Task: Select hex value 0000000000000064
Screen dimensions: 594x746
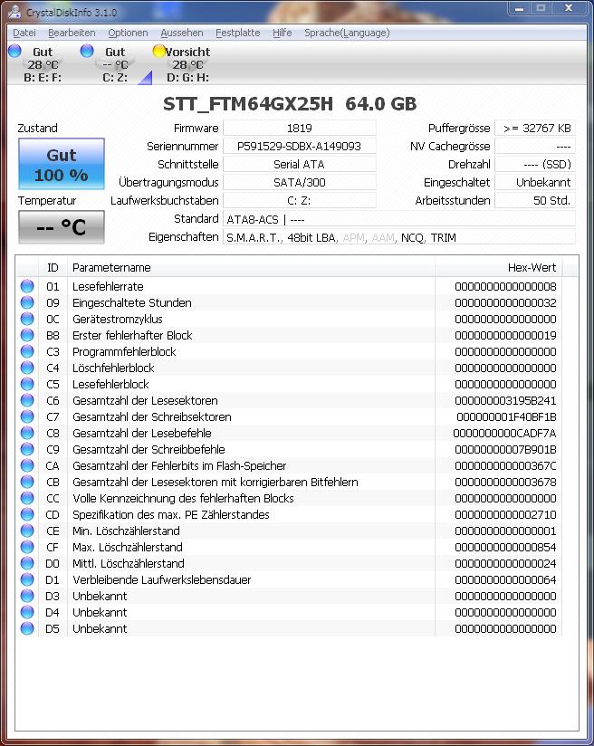Action: [x=505, y=579]
